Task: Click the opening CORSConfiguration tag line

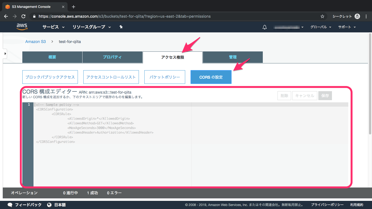Action: click(54, 109)
